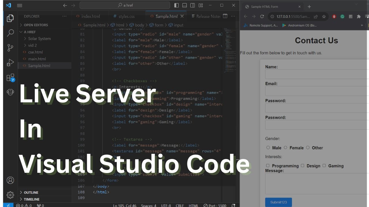
Task: Click the Submit123 button
Action: coord(278,202)
